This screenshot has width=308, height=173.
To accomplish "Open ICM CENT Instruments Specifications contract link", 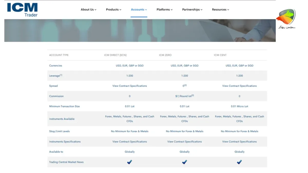I will 239,141.
